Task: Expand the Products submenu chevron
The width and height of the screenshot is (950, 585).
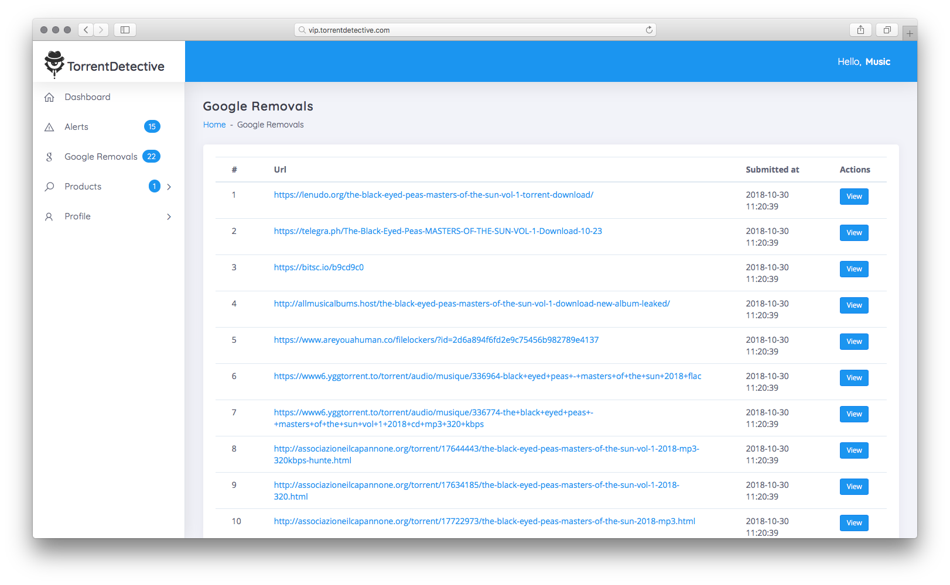Action: 169,187
